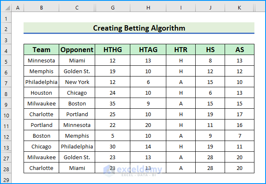Click row 13 header
Viewport: 266px width, 184px height.
coord(6,147)
